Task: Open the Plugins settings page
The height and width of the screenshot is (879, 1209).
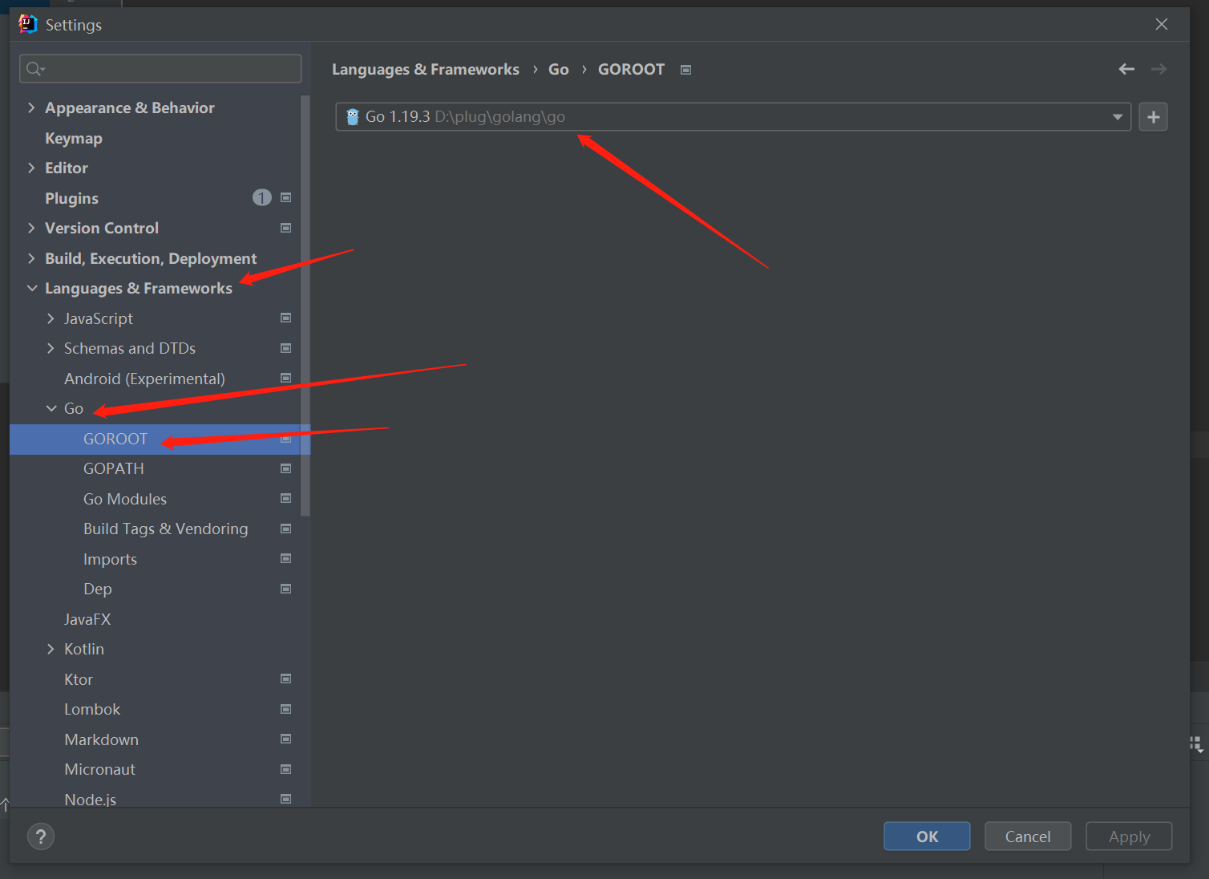Action: (71, 198)
